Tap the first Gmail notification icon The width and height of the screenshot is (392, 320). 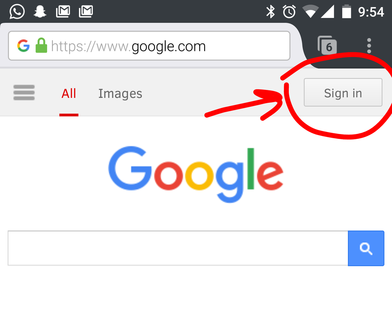(x=63, y=12)
